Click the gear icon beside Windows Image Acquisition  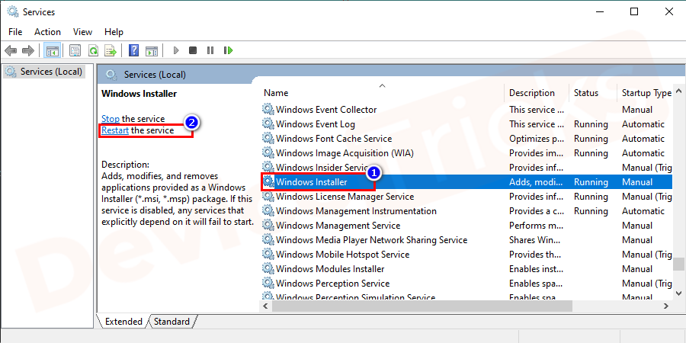pos(268,152)
